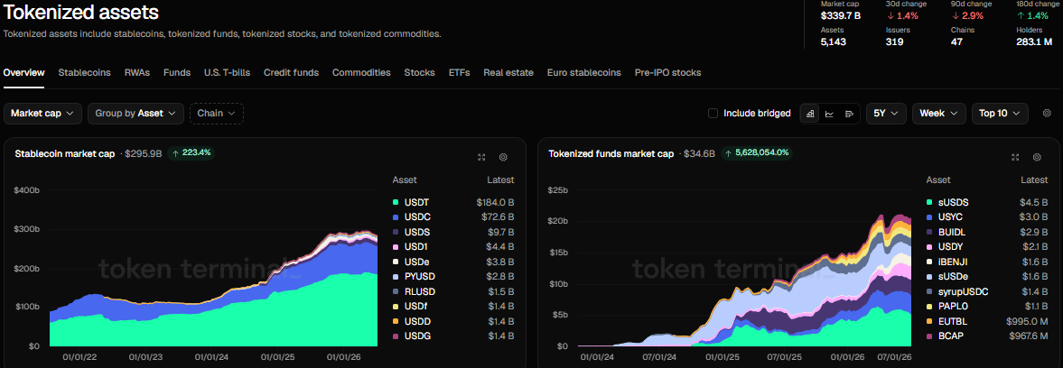This screenshot has height=368, width=1063.
Task: Click the 319 issuers count
Action: tap(895, 41)
